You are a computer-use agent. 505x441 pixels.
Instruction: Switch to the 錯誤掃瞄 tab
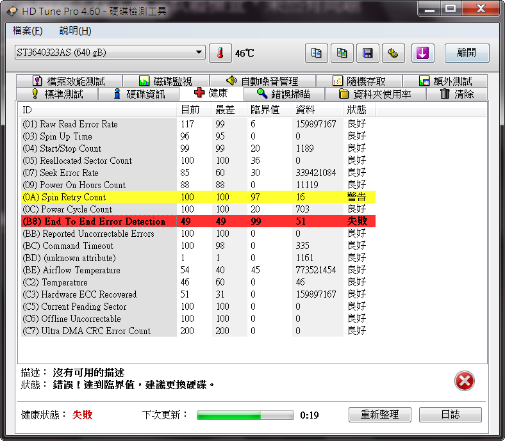coord(284,94)
